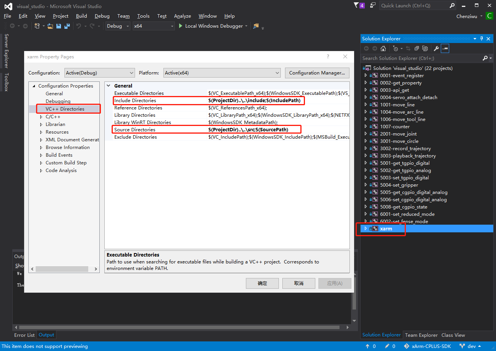Collapse the Configuration Properties tree node
Viewport: 496px width, 351px height.
tap(34, 86)
